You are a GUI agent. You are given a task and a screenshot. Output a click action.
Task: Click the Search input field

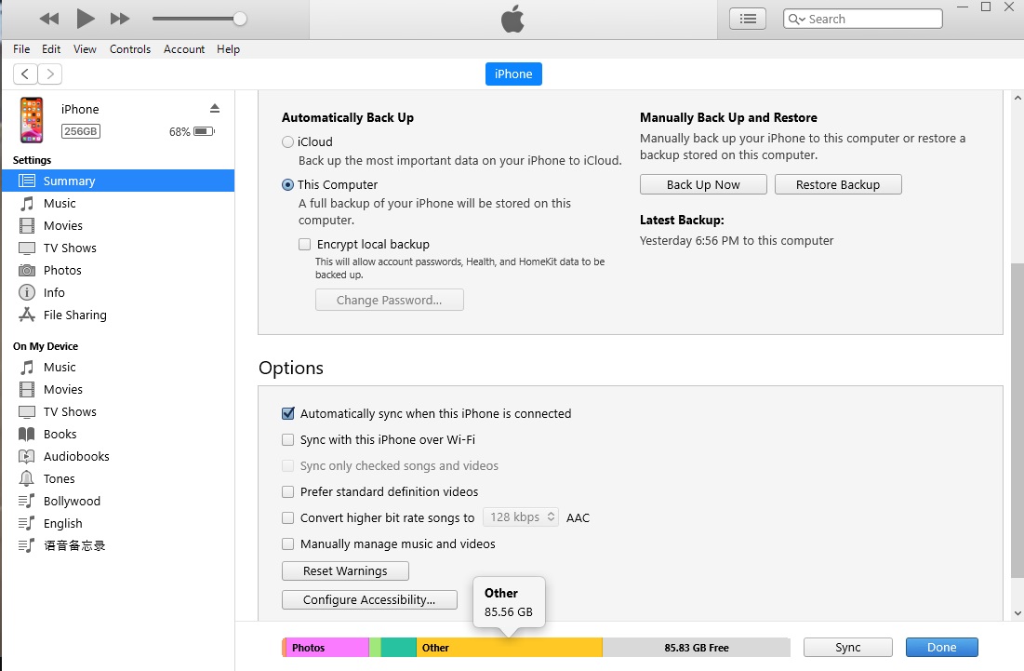863,19
